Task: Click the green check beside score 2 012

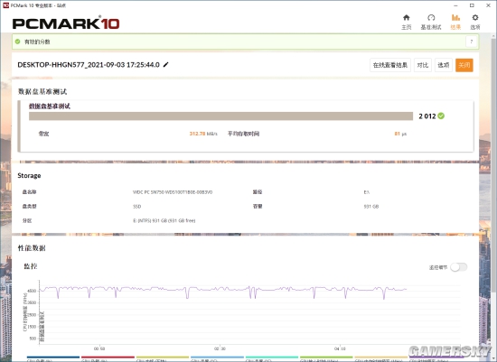Action: coord(441,116)
